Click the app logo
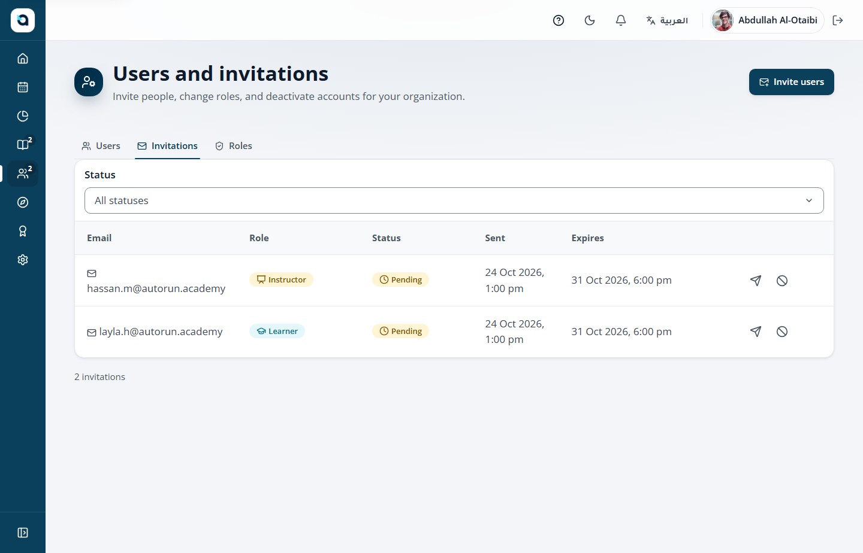Image resolution: width=863 pixels, height=553 pixels. 23,20
